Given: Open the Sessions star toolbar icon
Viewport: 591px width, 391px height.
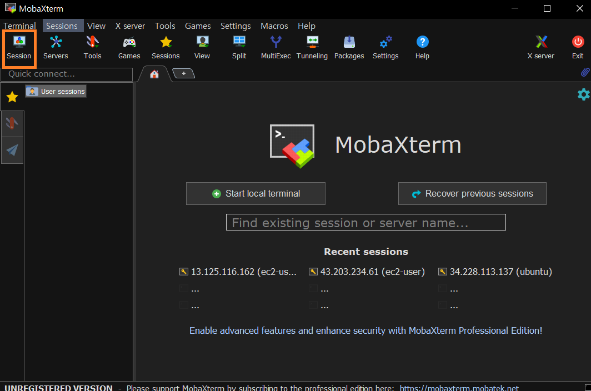Looking at the screenshot, I should [166, 48].
